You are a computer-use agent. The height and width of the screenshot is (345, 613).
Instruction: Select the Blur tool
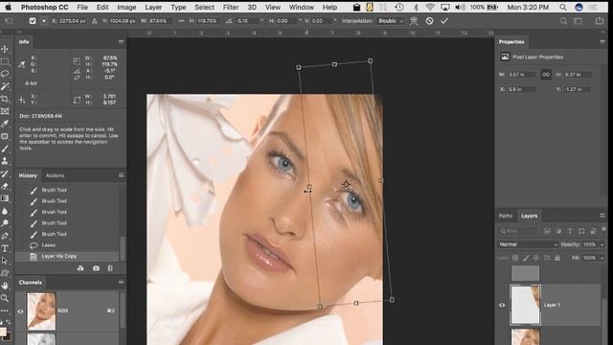point(5,211)
